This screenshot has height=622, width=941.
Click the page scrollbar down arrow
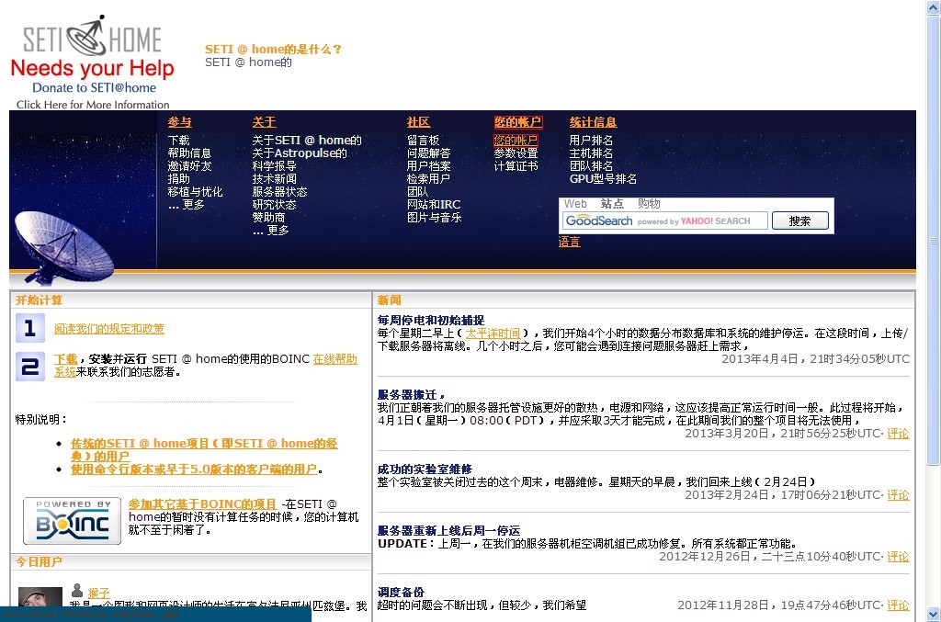934,615
